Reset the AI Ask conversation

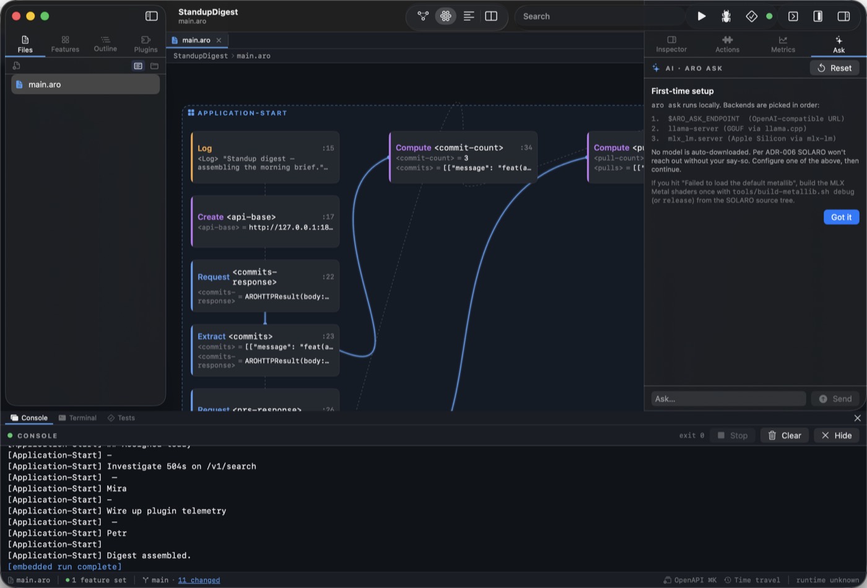click(834, 68)
